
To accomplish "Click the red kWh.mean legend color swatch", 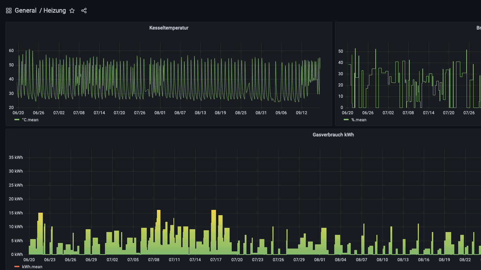I will pos(17,267).
